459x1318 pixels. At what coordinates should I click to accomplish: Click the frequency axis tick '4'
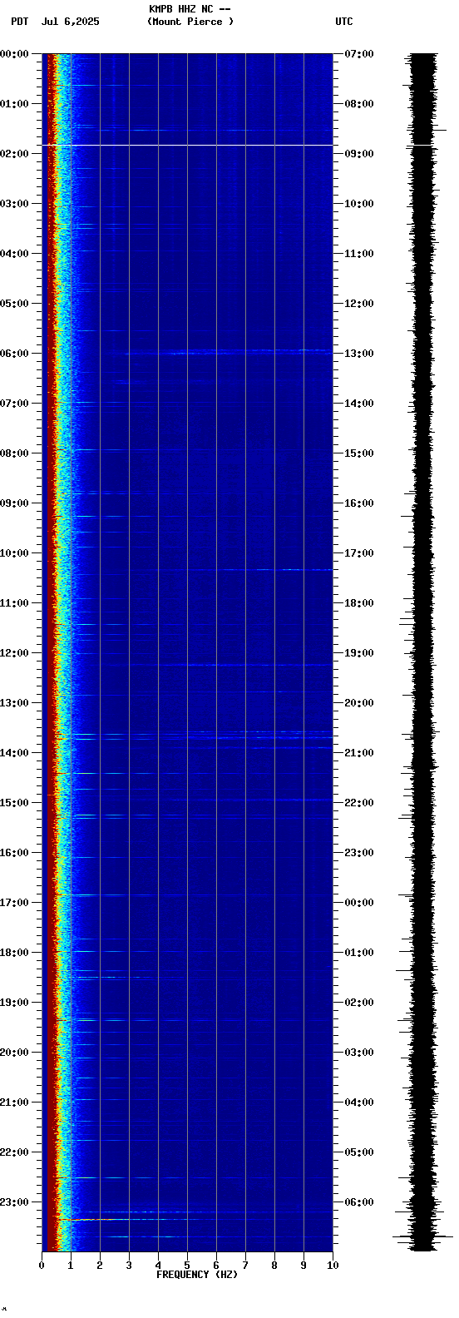click(x=158, y=1266)
